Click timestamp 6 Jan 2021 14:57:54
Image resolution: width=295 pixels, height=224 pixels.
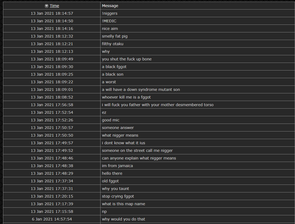pos(52,219)
